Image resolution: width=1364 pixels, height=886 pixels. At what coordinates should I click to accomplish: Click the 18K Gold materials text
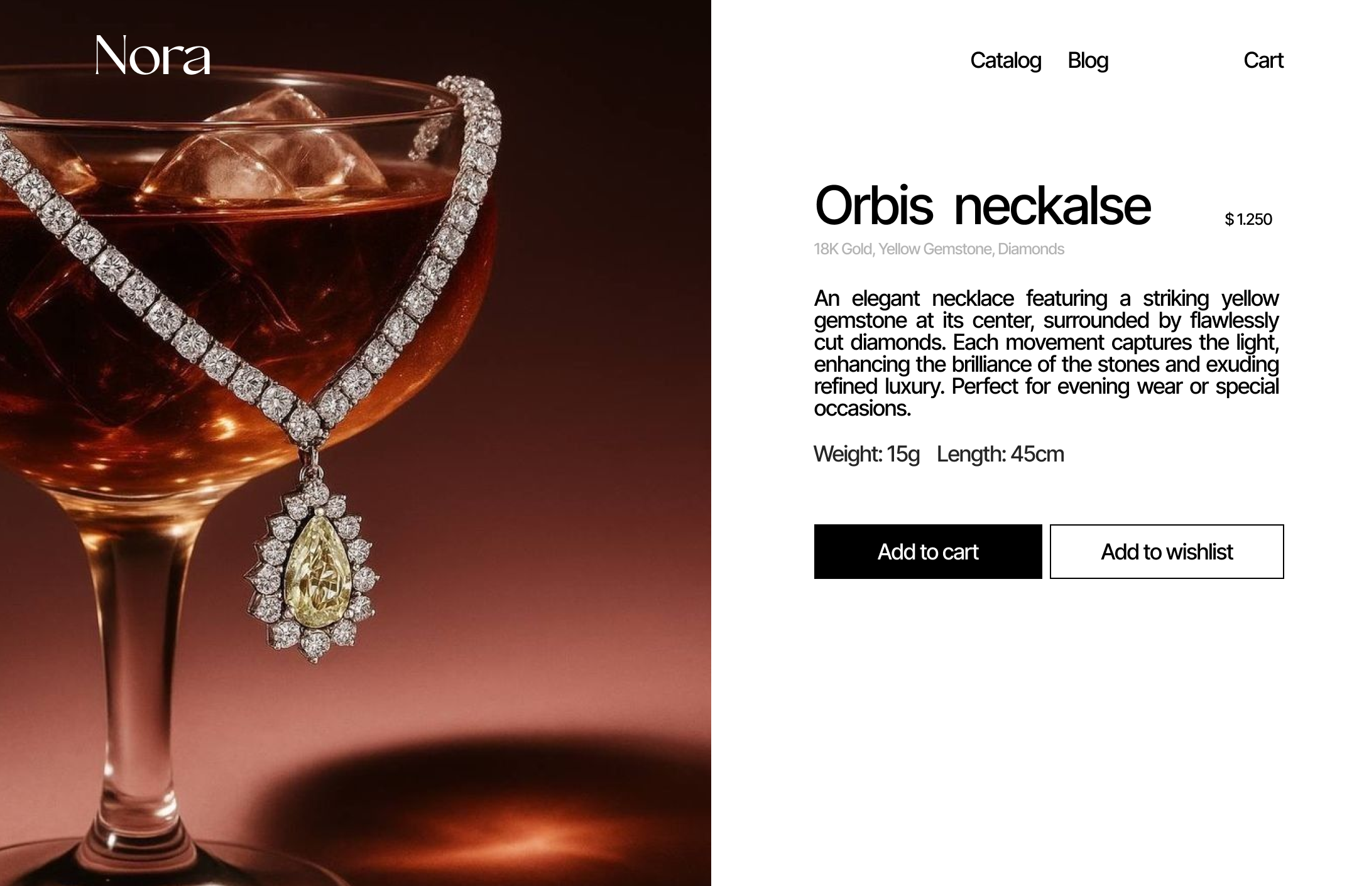tap(843, 249)
